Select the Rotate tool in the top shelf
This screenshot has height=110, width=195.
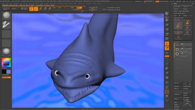tap(50, 9)
